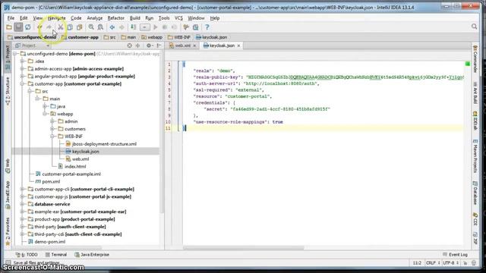
Task: Click the Redo toolbar icon
Action: (x=49, y=27)
